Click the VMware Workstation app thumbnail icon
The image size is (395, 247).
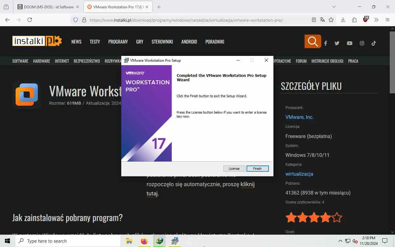tap(27, 95)
